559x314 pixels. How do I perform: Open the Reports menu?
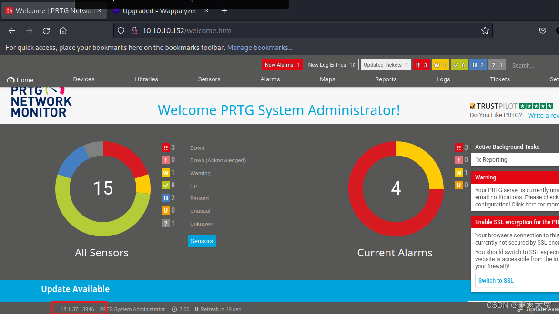[386, 79]
